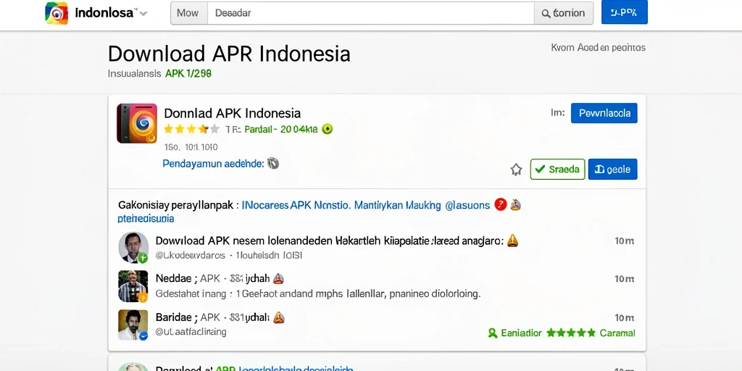Open the @Ukodeeydaros user handle
The image size is (742, 371).
[191, 256]
